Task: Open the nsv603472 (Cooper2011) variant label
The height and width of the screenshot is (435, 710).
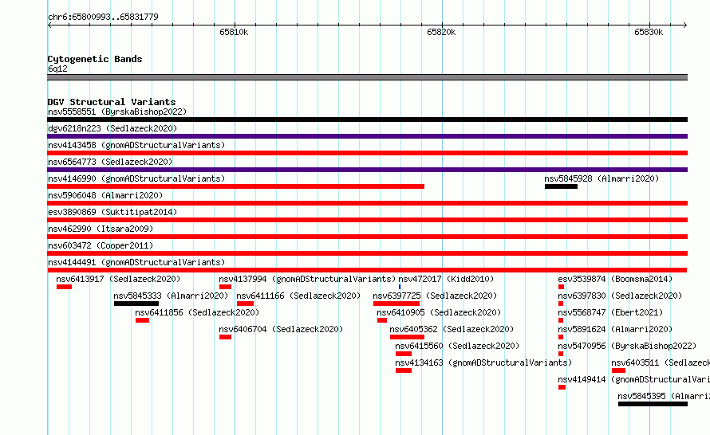Action: [101, 245]
